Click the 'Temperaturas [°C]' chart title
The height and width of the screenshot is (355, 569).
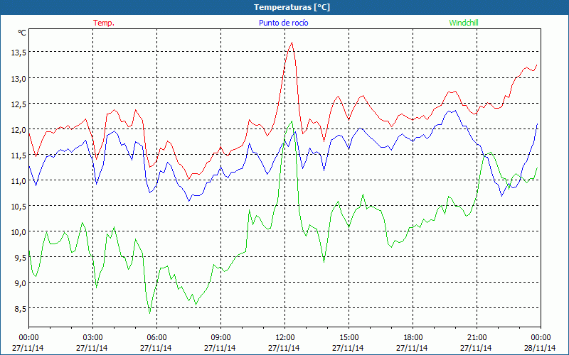[x=292, y=7]
